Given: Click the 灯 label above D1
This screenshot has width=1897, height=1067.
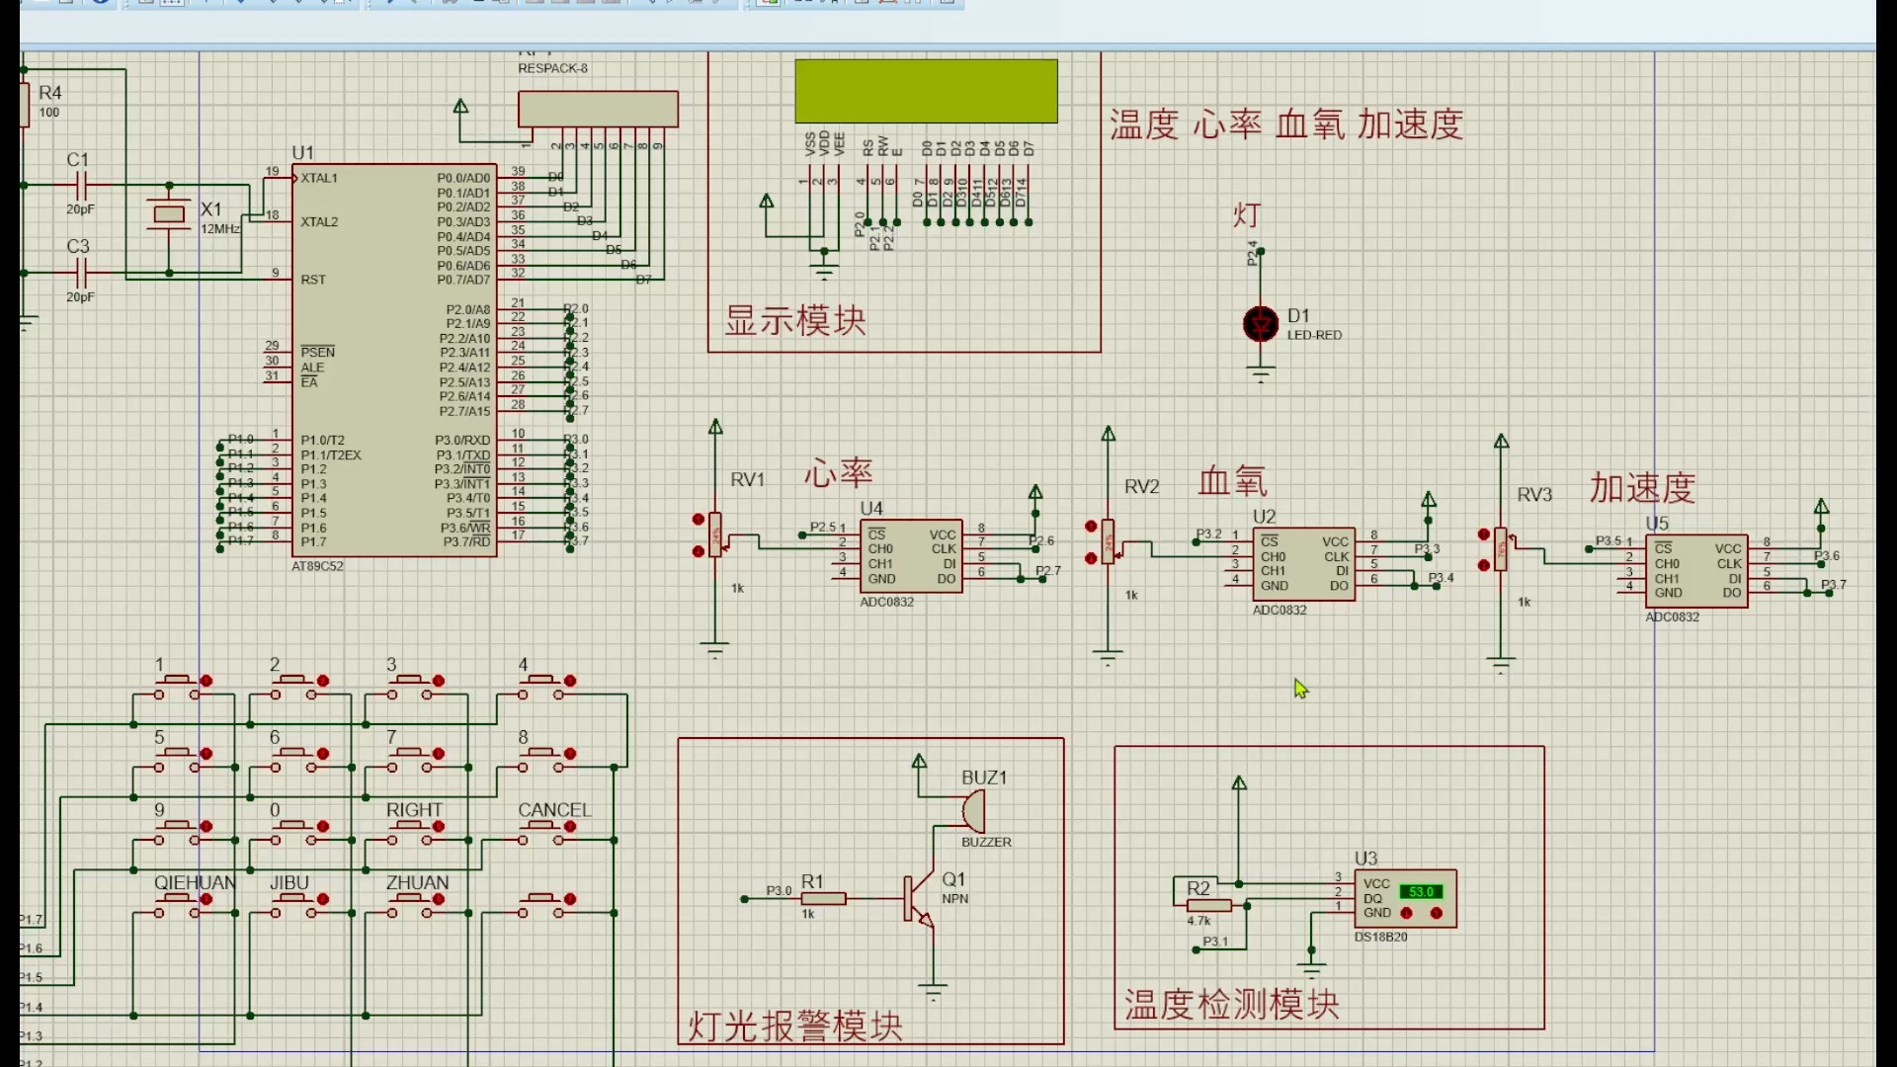Looking at the screenshot, I should click(x=1247, y=214).
